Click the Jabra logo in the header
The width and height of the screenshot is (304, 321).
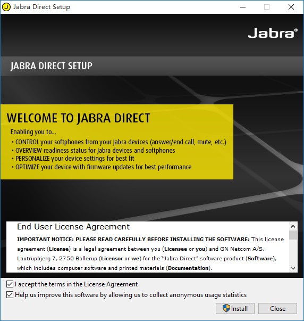[x=273, y=33]
